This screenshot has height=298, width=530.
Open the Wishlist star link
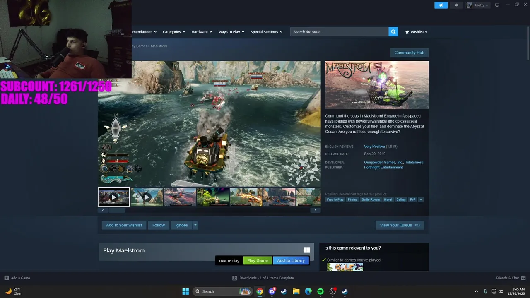click(416, 32)
